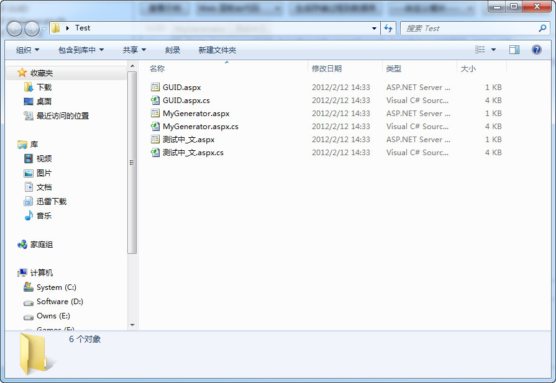Select the GUID.aspx.cs file icon
Screen dimensions: 556x383
tap(155, 101)
